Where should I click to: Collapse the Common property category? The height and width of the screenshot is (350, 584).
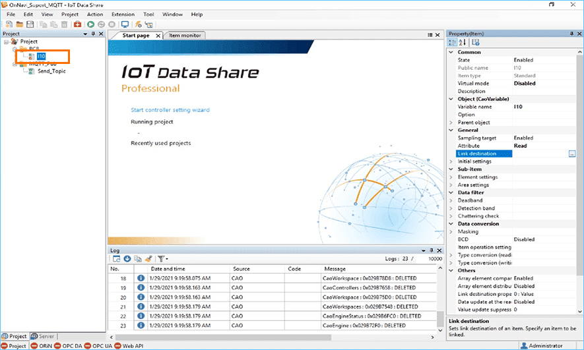coord(451,52)
